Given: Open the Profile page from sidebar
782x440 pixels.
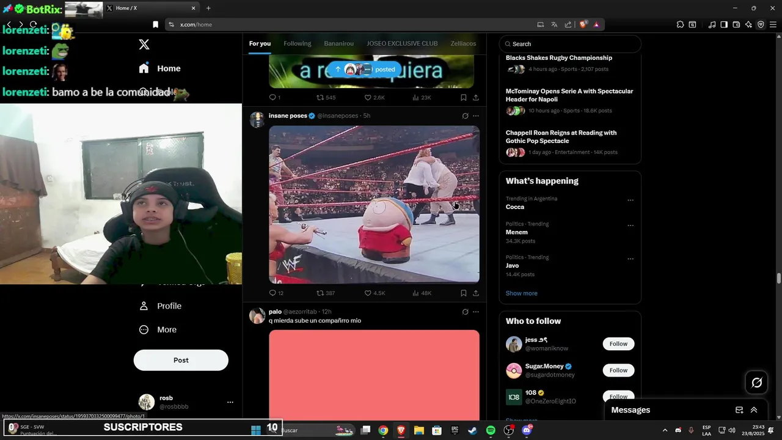Looking at the screenshot, I should pos(160,306).
